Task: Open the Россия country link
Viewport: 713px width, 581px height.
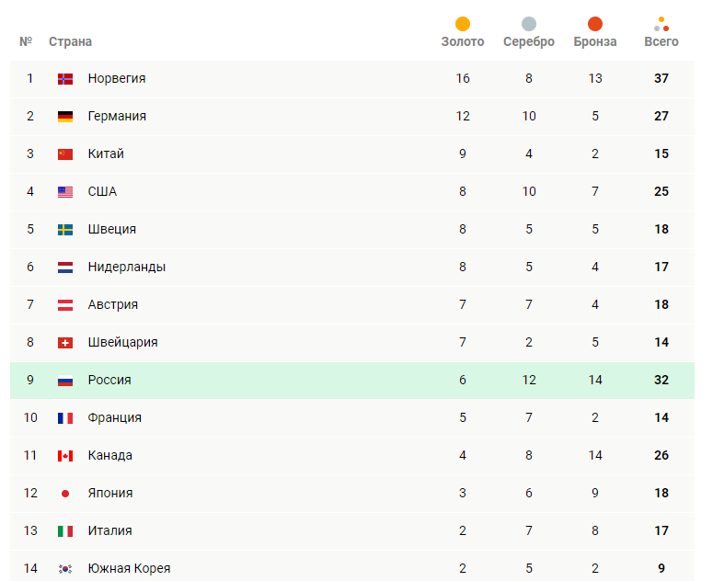Action: click(109, 381)
